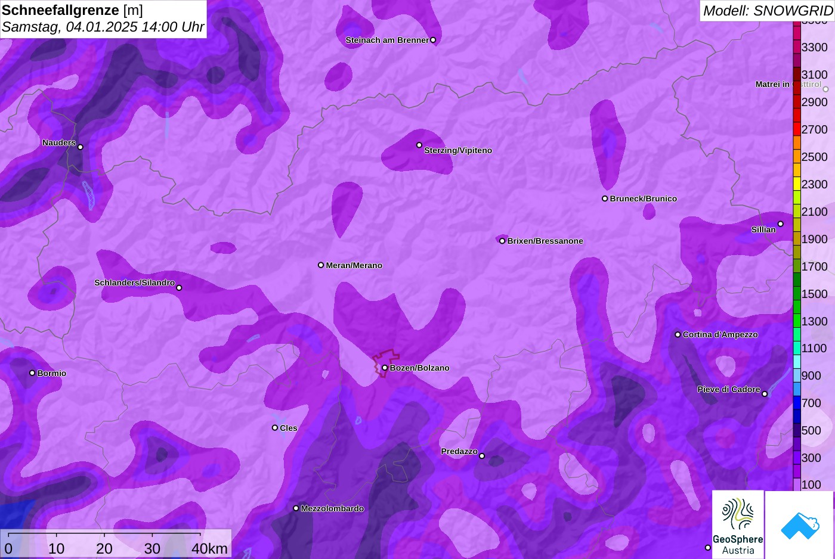Image resolution: width=835 pixels, height=559 pixels.
Task: Click the blue color band at 700 m
Action: point(797,403)
